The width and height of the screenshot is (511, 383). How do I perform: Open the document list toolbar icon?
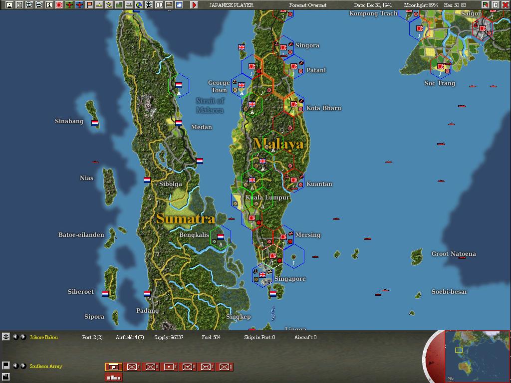(19, 5)
